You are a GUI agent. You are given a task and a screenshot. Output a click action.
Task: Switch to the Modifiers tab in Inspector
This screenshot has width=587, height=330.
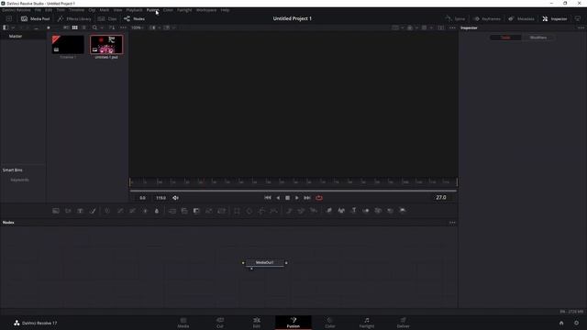(538, 38)
